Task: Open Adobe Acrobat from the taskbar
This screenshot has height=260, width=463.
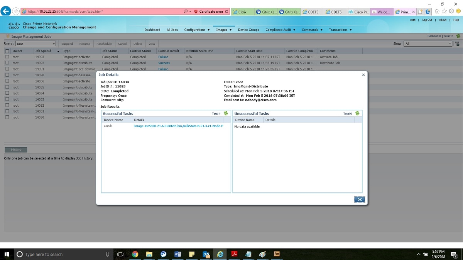Action: [234, 254]
